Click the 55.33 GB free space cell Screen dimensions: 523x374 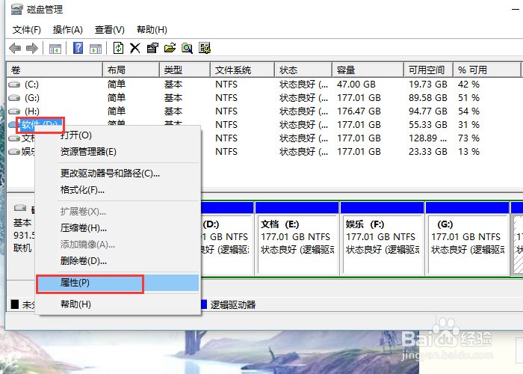point(427,125)
